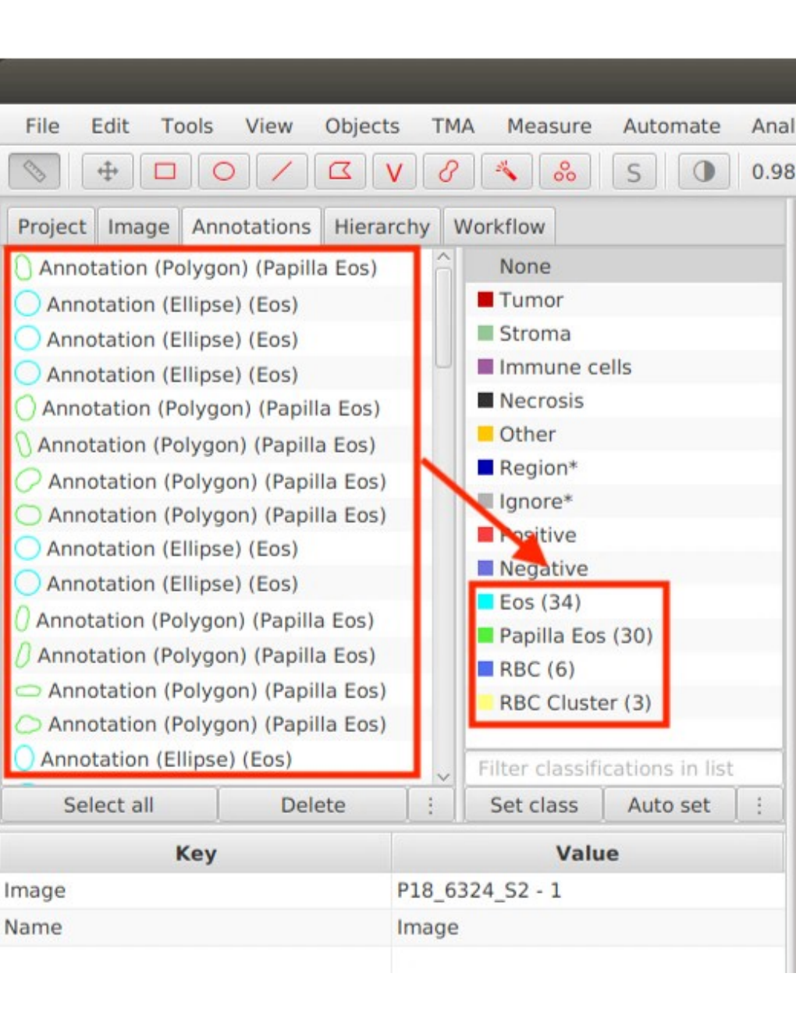The width and height of the screenshot is (796, 1030).
Task: Click the Delete button
Action: click(313, 804)
